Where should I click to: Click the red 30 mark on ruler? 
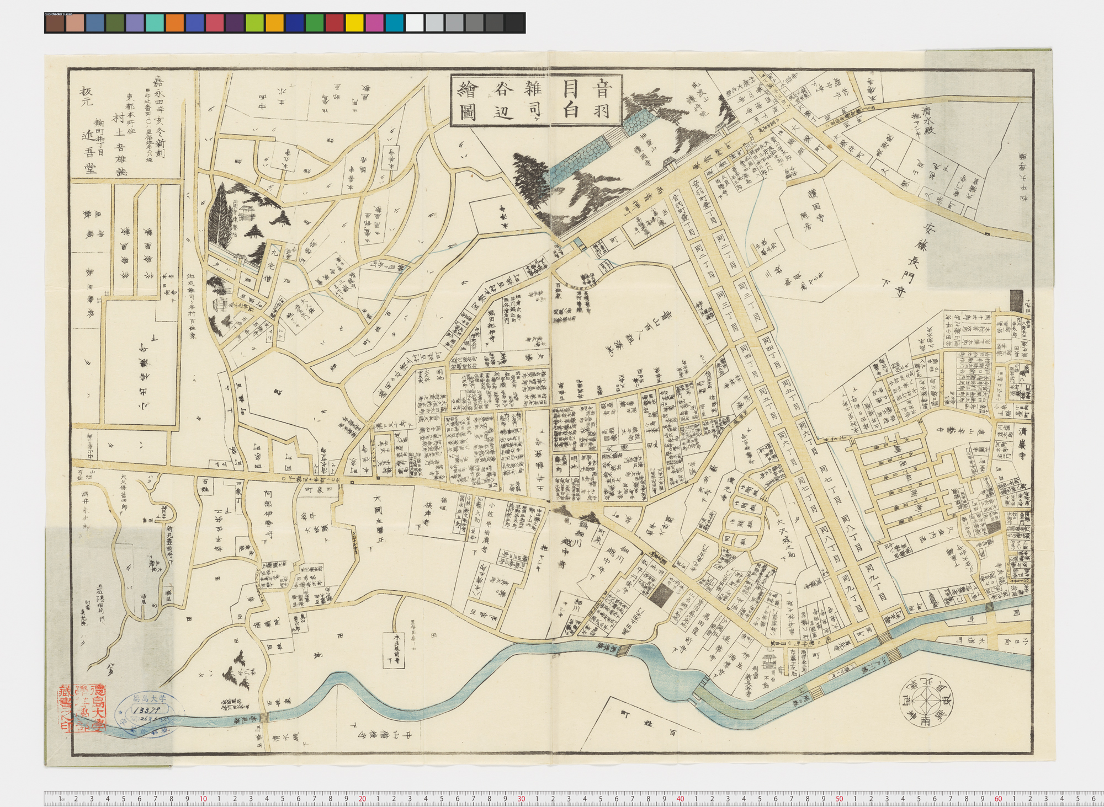(x=521, y=798)
